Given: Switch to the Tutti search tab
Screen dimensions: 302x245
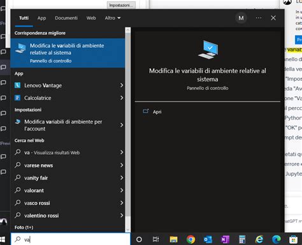Looking at the screenshot, I should pyautogui.click(x=24, y=18).
